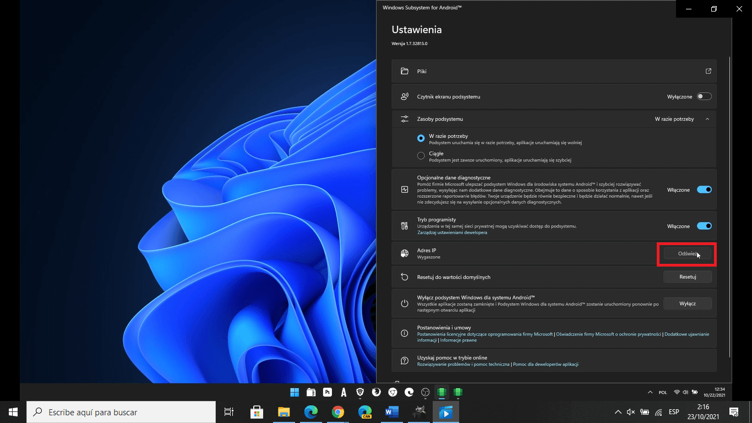Click the help icon beside Uzyskaj pomoc w trybie online
The width and height of the screenshot is (752, 423).
[x=405, y=361]
